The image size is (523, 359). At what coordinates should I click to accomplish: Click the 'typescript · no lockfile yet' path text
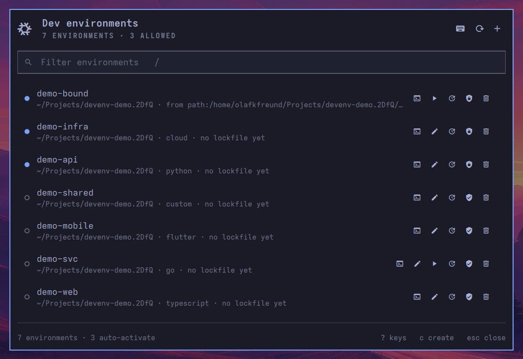226,303
